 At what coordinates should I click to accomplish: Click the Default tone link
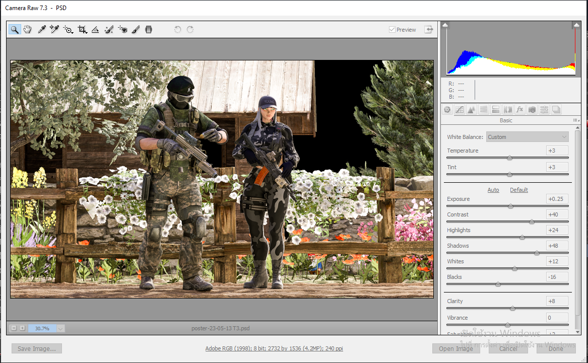tap(518, 190)
